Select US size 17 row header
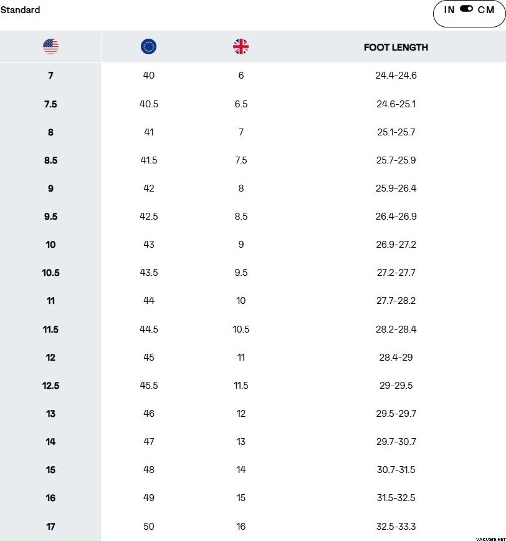The image size is (506, 541). coord(50,527)
